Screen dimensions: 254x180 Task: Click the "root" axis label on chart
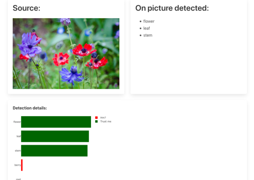point(18,179)
